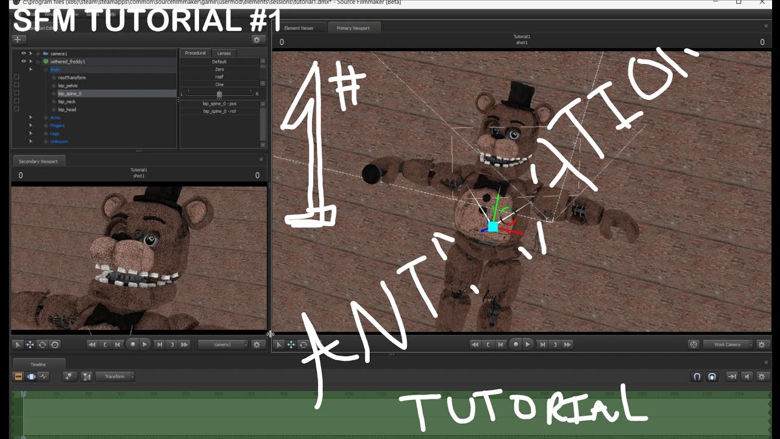Check the box beside bip_spine_0

tap(16, 93)
